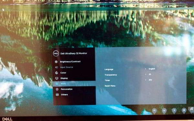Select the Brightness/Contrast sun icon
The height and width of the screenshot is (121, 194).
tap(56, 62)
